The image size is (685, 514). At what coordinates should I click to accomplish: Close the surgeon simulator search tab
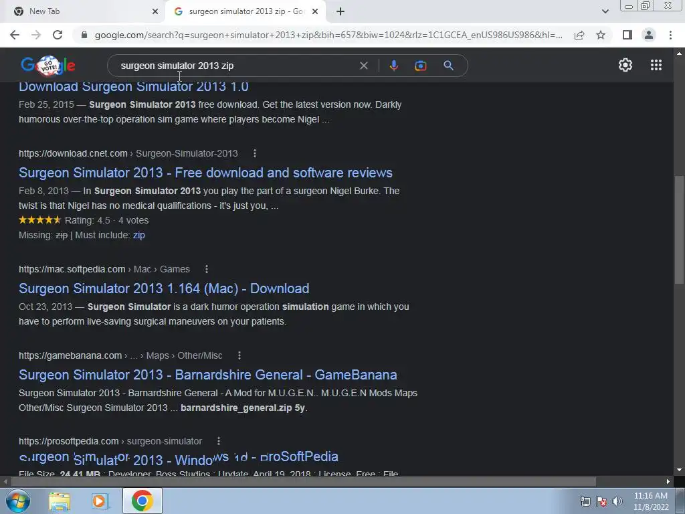tap(315, 11)
